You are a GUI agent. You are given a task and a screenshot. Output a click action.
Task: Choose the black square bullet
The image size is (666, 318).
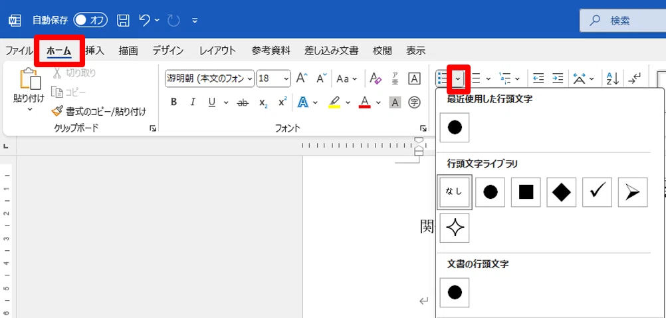coord(526,192)
